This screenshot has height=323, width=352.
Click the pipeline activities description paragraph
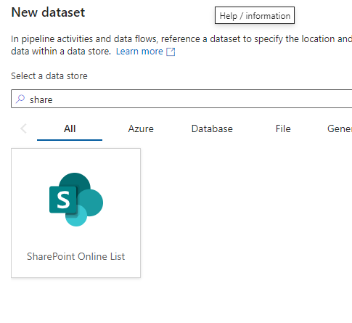tap(181, 45)
